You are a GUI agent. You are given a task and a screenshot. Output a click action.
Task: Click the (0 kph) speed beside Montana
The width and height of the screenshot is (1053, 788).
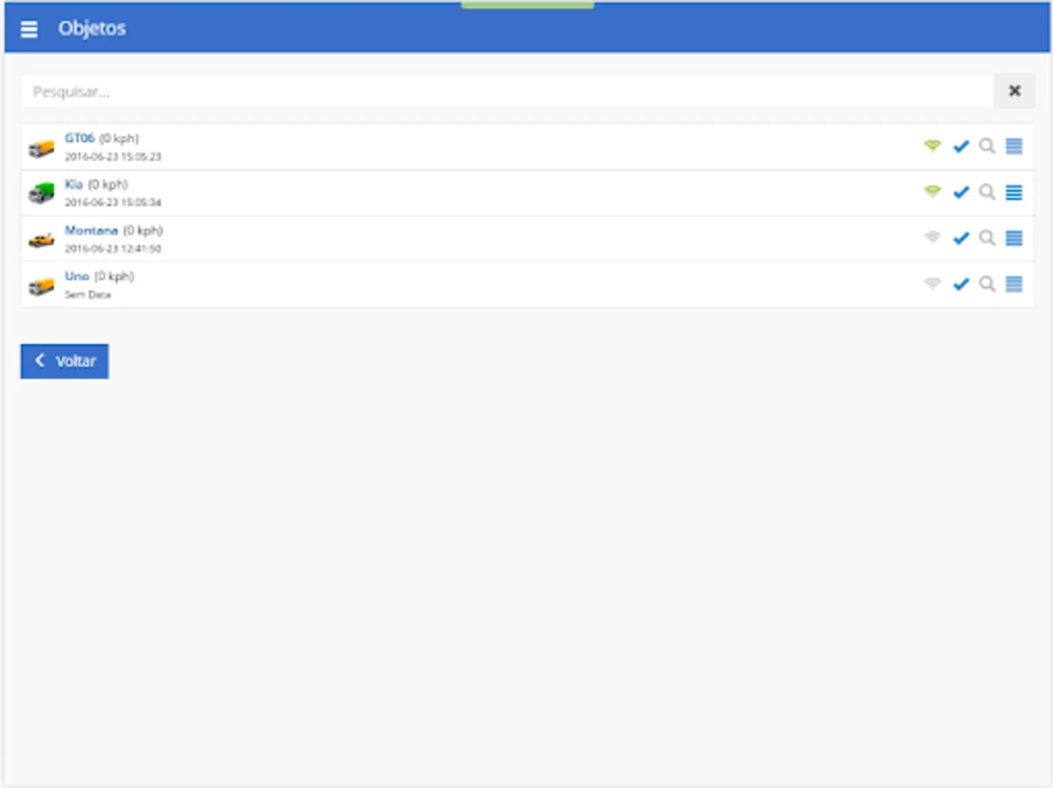pyautogui.click(x=143, y=230)
